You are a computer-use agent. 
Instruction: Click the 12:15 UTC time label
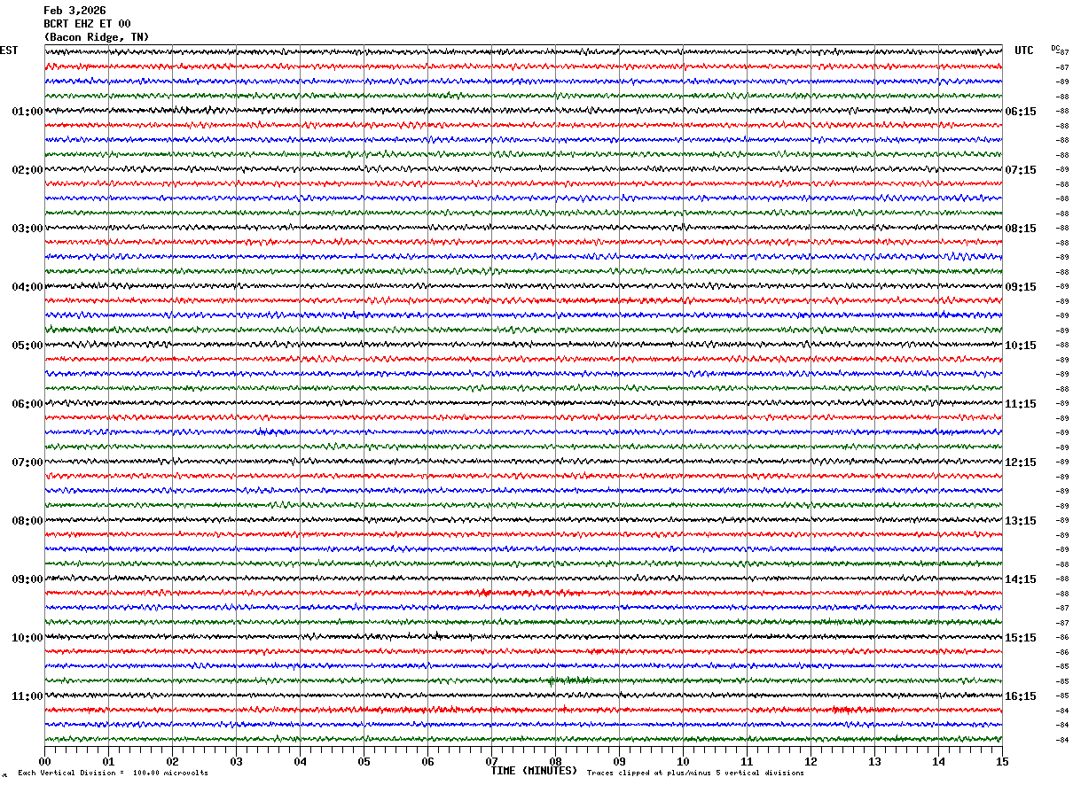click(x=1021, y=462)
